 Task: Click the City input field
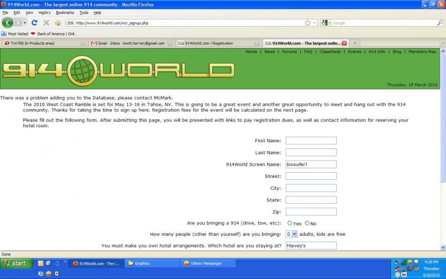(x=311, y=188)
